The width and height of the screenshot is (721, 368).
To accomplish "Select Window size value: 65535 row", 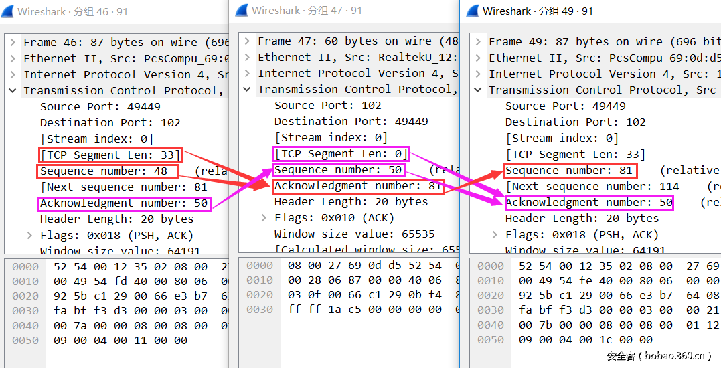I will (x=355, y=234).
